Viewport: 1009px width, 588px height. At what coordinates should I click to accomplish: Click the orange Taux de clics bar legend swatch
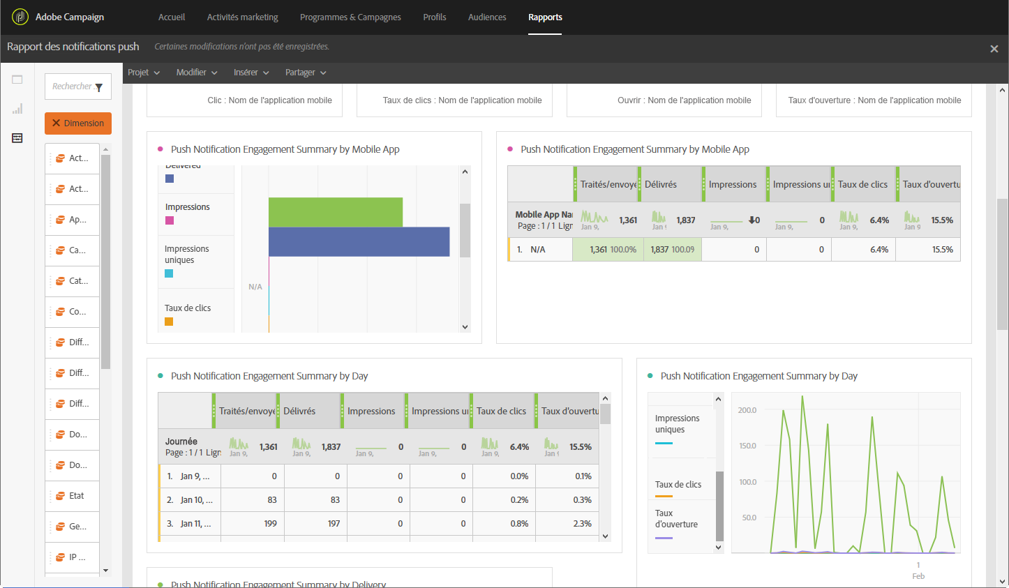click(x=169, y=322)
